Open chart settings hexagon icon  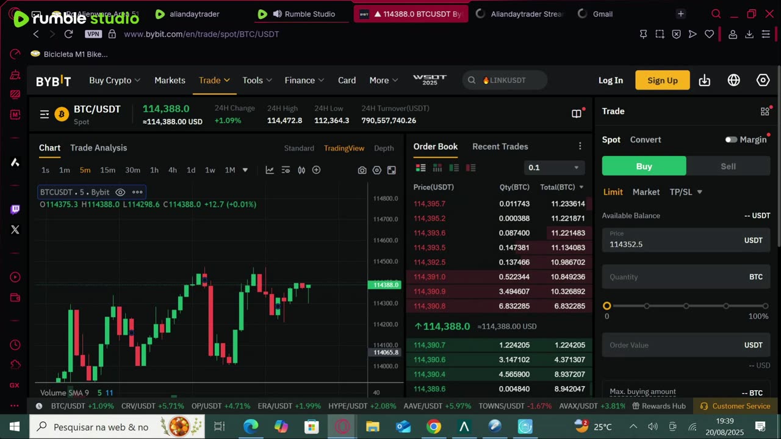(376, 170)
